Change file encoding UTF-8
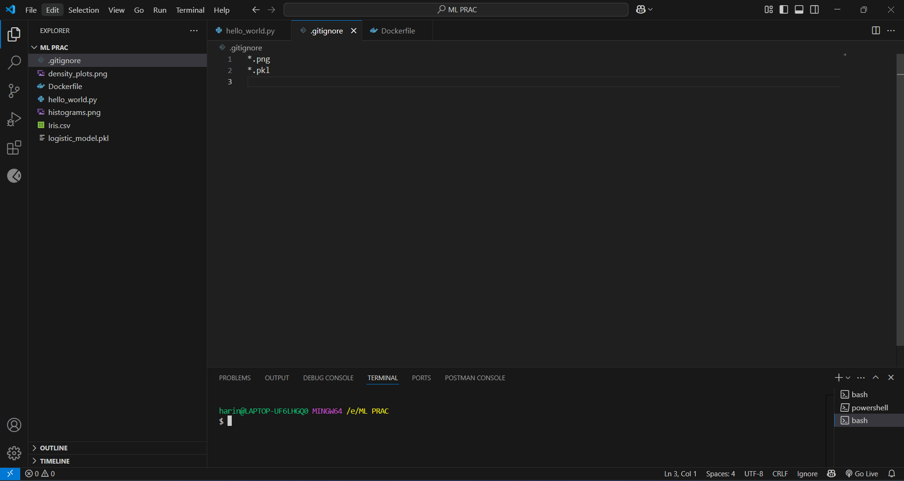The image size is (904, 481). 754,473
